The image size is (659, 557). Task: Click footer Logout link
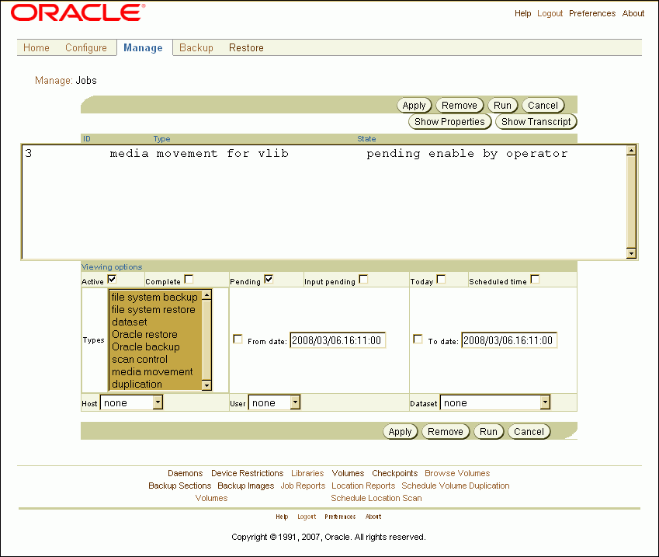[307, 517]
